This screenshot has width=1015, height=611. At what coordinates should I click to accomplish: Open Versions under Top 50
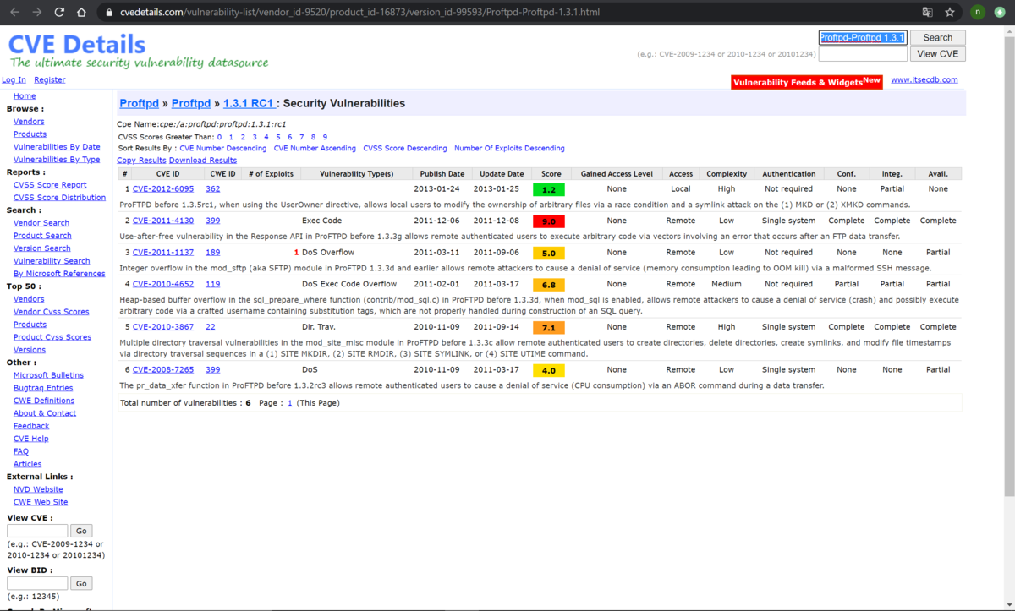pyautogui.click(x=30, y=350)
